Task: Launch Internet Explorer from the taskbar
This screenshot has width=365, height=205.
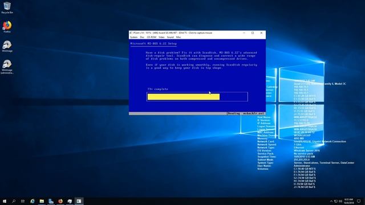Action: click(x=33, y=201)
